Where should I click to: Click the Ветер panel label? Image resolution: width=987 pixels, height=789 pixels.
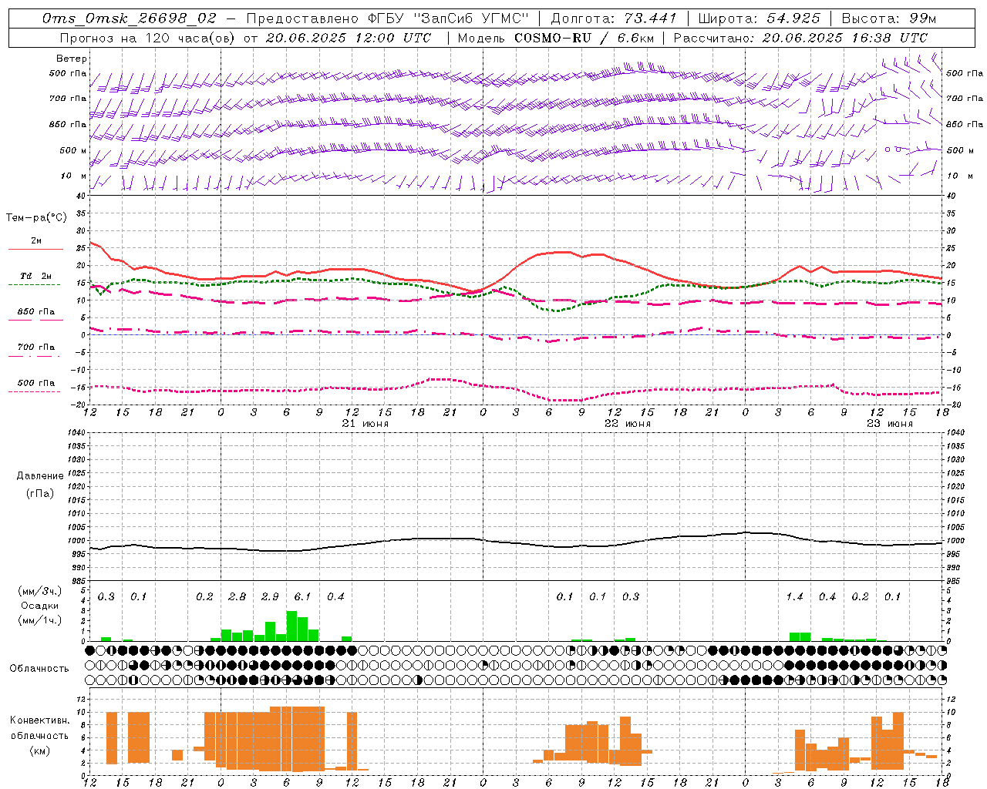(71, 59)
